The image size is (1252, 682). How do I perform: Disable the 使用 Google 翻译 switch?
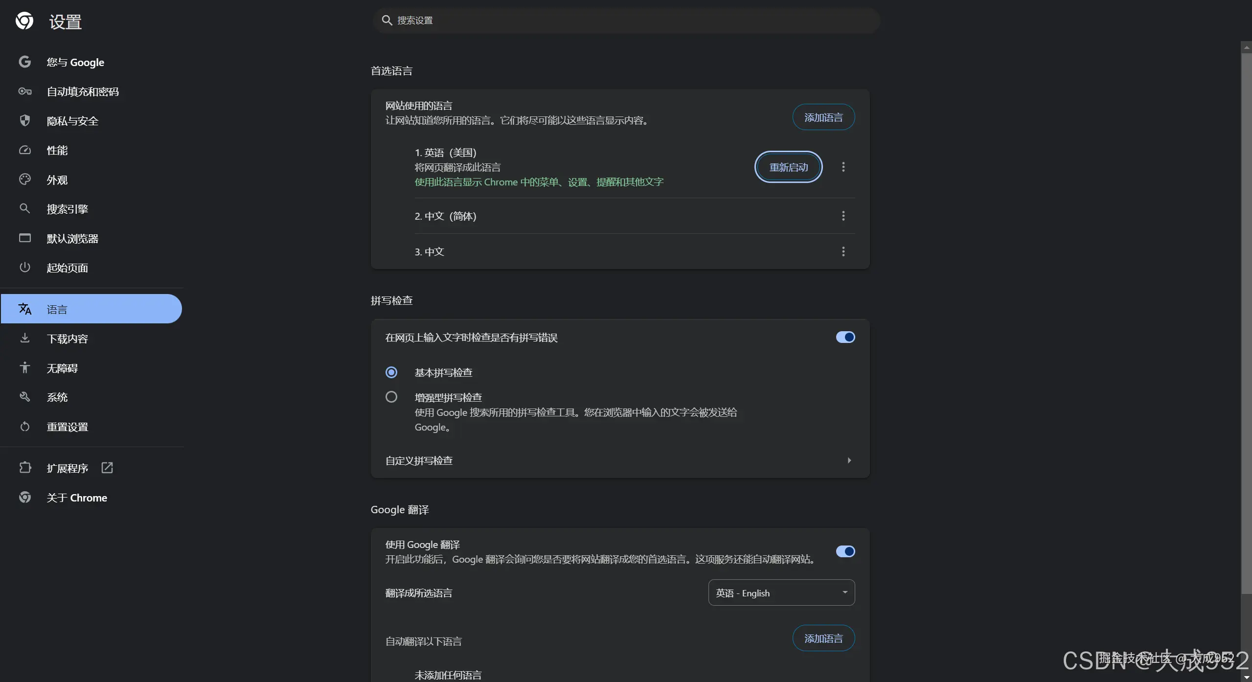(845, 551)
